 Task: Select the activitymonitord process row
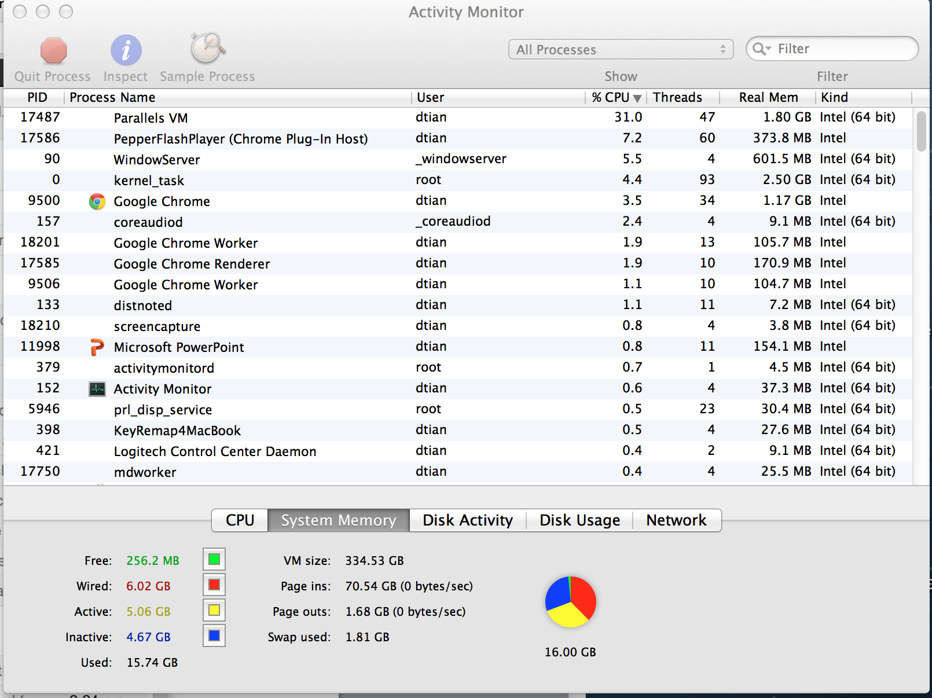click(x=458, y=368)
